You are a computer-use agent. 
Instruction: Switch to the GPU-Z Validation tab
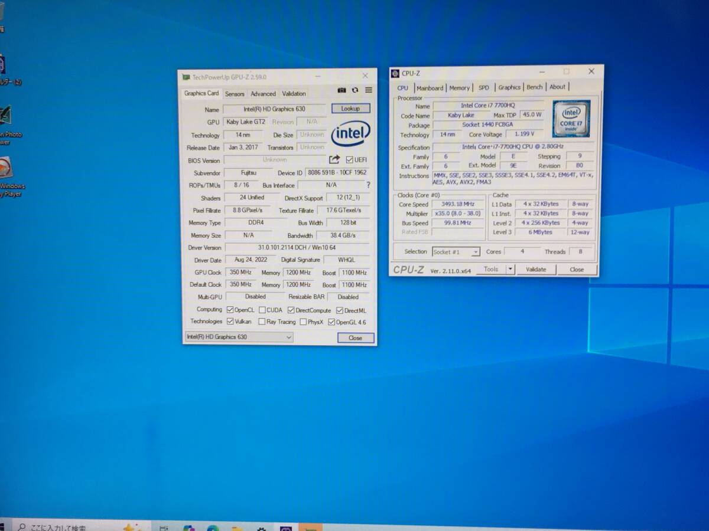294,94
